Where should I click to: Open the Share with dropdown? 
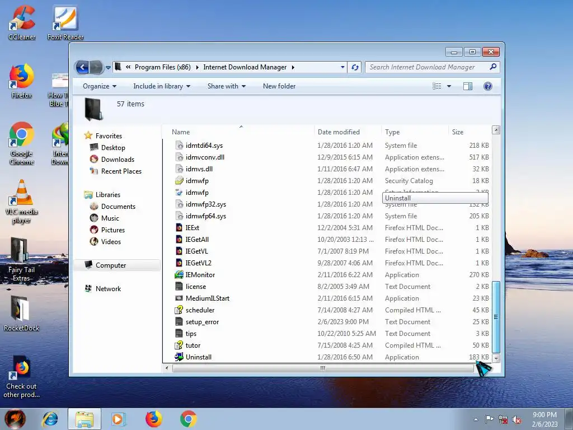pyautogui.click(x=226, y=86)
